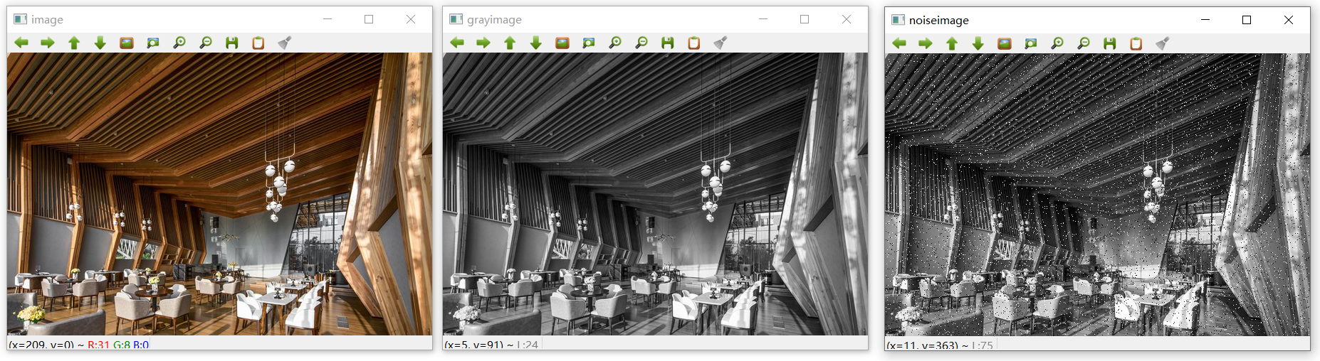Save the current image in grayimage window
The width and height of the screenshot is (1320, 361).
[x=668, y=43]
